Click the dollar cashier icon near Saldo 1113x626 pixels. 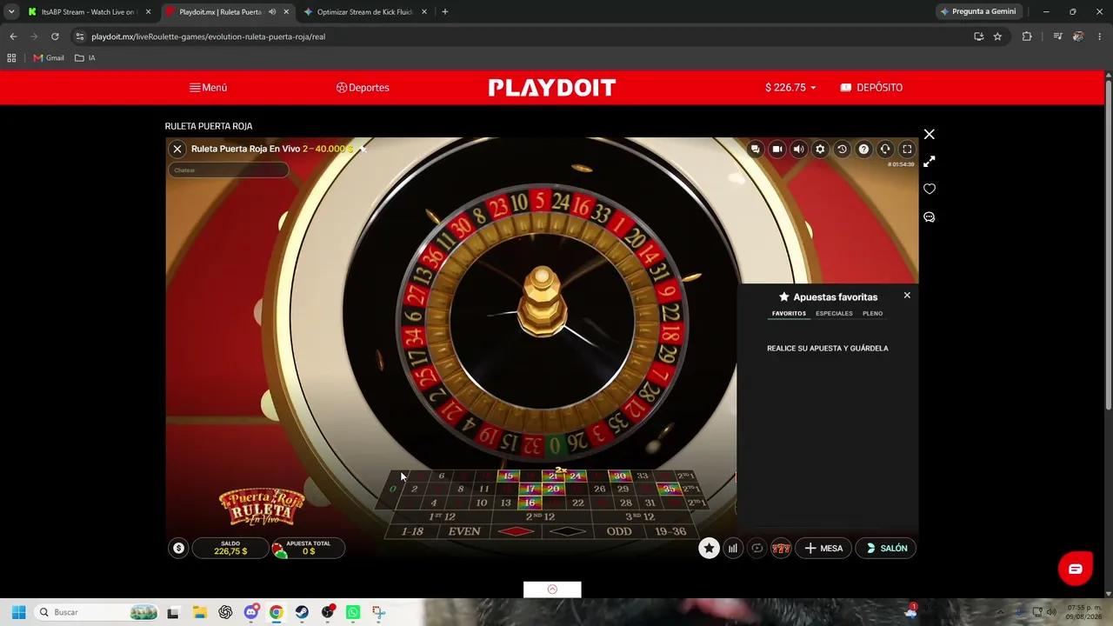(178, 548)
